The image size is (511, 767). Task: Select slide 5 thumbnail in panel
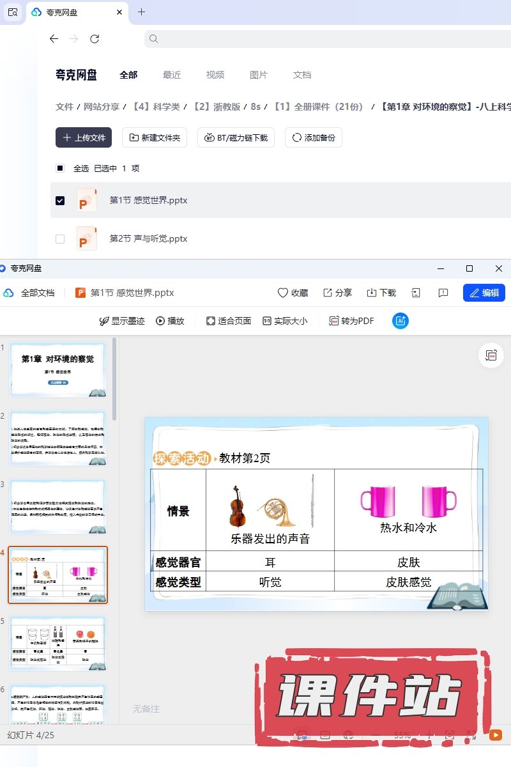57,643
